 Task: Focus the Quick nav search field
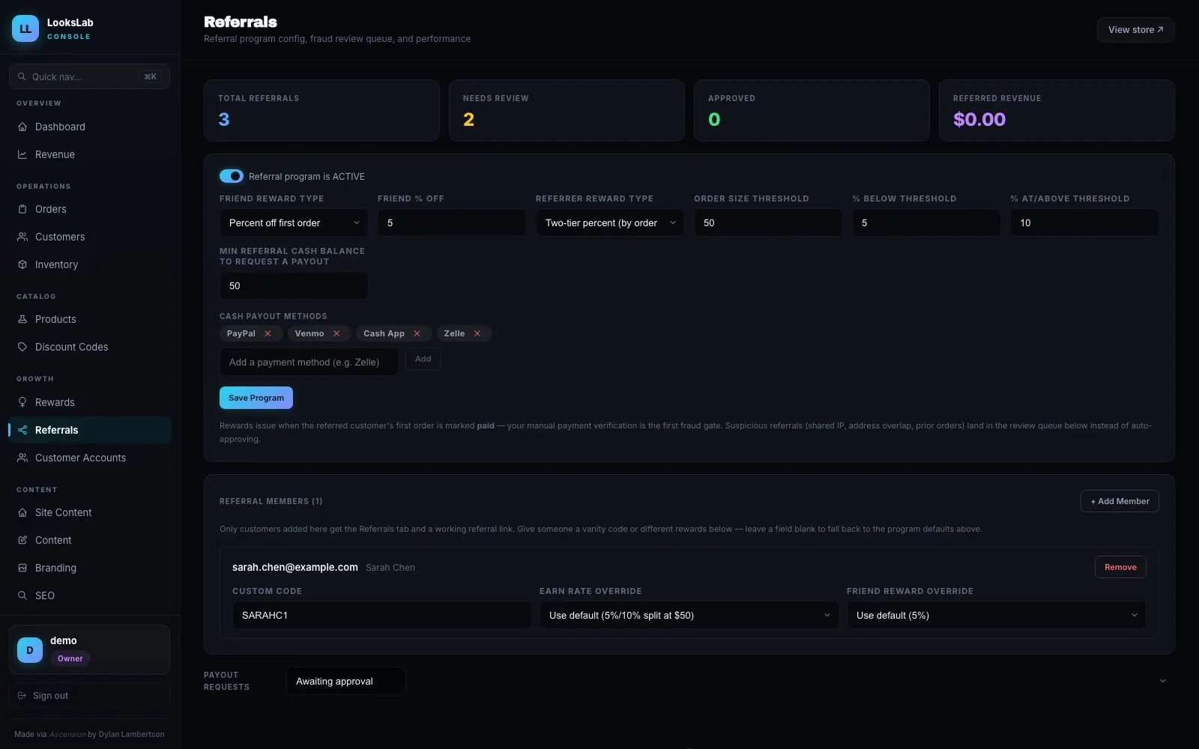(x=89, y=76)
